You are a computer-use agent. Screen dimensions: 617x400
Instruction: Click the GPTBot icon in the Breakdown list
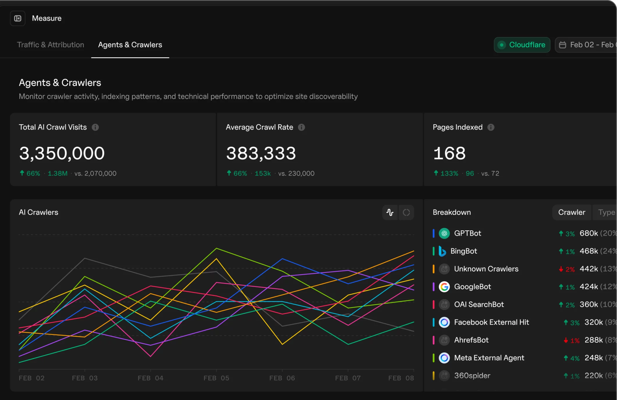coord(444,233)
